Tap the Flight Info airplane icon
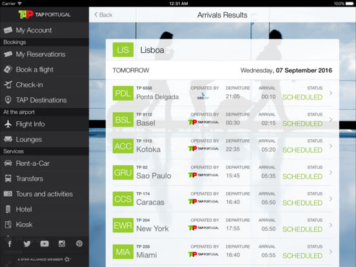This screenshot has height=267, width=356. coord(8,124)
